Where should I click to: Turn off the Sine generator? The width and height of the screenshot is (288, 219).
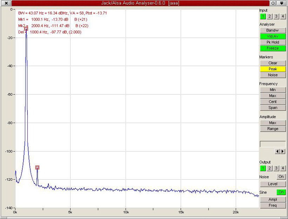coord(281,192)
